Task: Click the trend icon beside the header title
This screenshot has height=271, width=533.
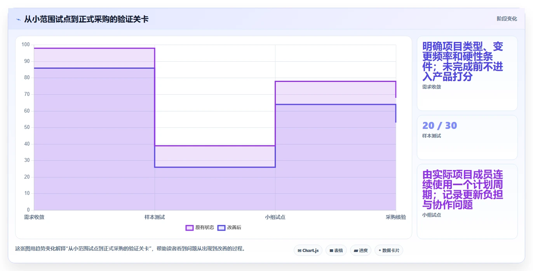Action: click(18, 19)
